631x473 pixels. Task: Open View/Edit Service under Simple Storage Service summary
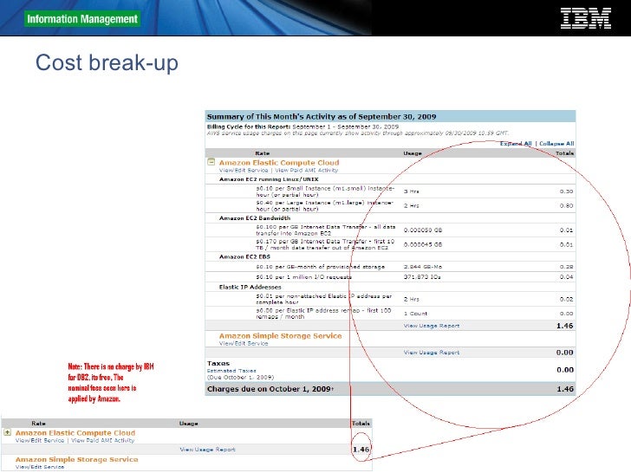point(243,343)
